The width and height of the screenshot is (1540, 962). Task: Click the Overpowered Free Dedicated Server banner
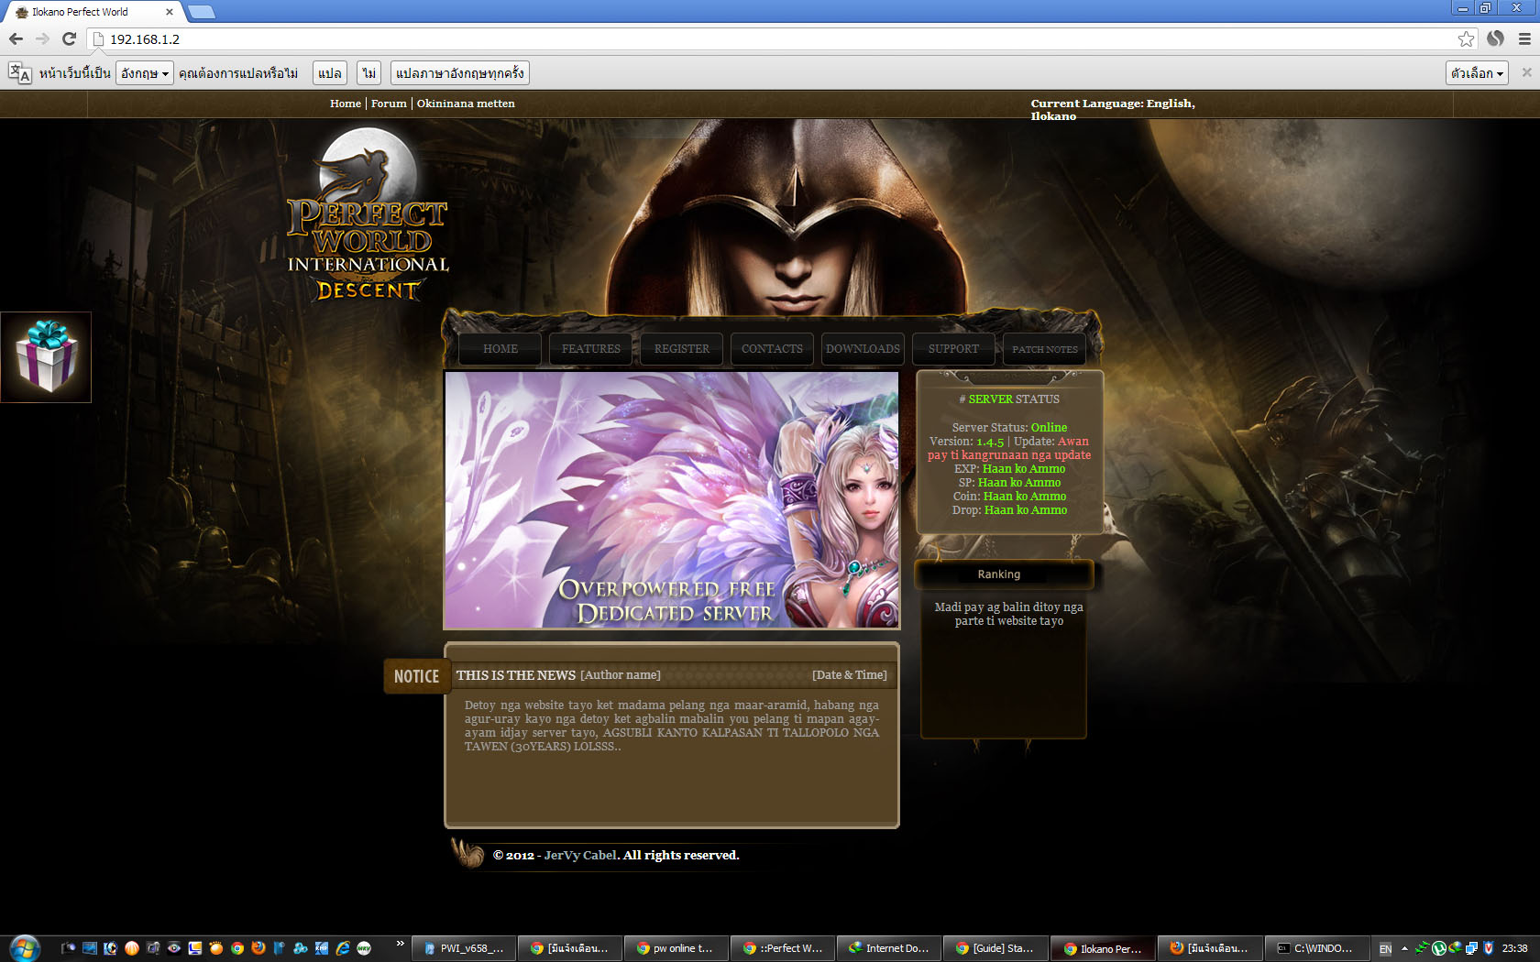[672, 500]
